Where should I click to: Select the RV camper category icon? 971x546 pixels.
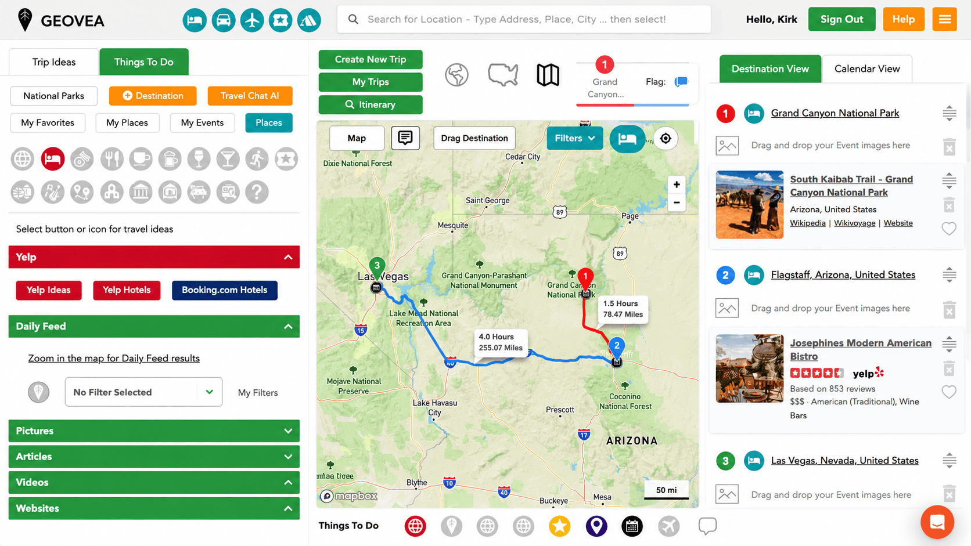(x=228, y=191)
